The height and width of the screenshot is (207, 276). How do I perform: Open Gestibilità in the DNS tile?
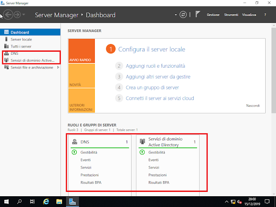89,152
